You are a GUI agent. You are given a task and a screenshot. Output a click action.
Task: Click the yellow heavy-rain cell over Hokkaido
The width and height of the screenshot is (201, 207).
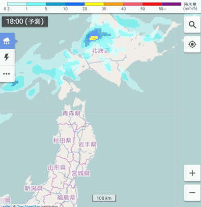click(94, 38)
